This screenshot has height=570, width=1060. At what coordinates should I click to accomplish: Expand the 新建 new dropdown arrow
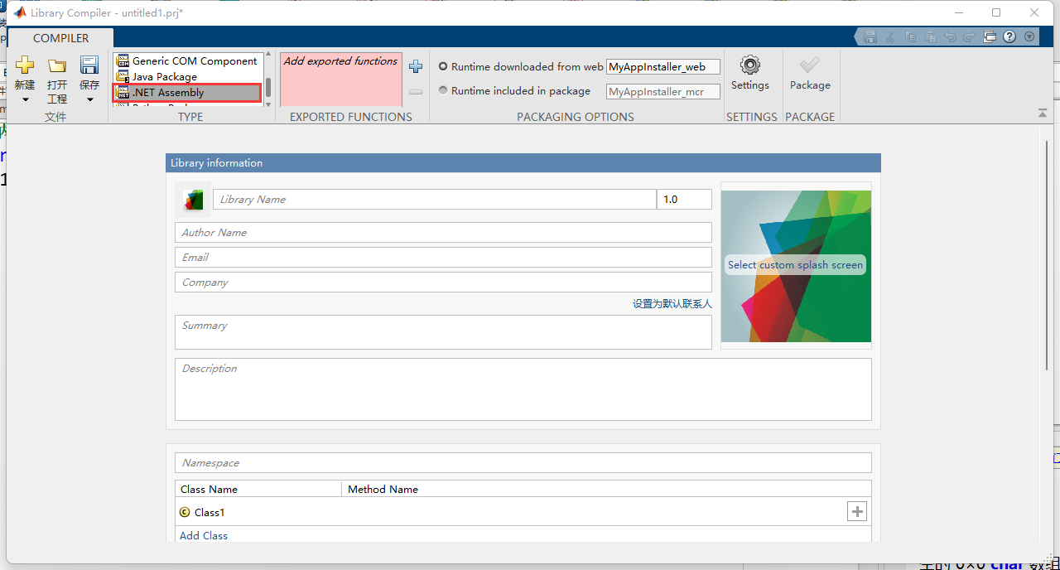[x=25, y=98]
